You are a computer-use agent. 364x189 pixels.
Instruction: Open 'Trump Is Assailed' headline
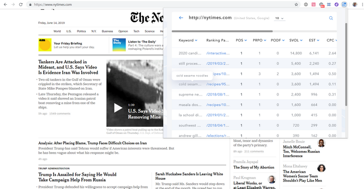pos(77,177)
